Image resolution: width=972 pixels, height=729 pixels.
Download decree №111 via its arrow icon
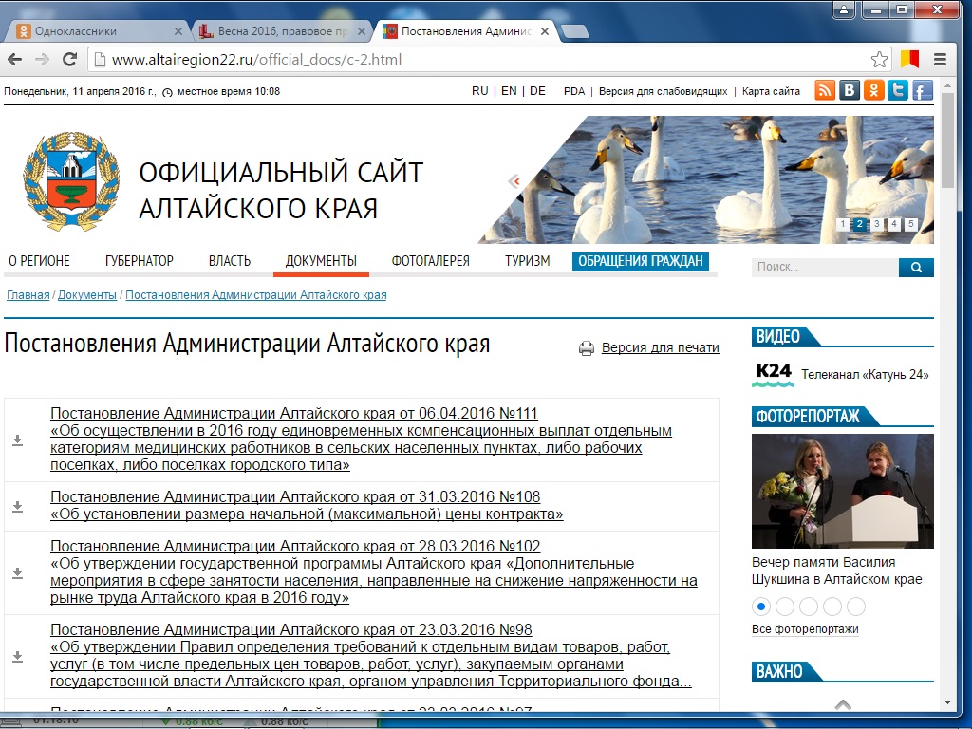(17, 439)
